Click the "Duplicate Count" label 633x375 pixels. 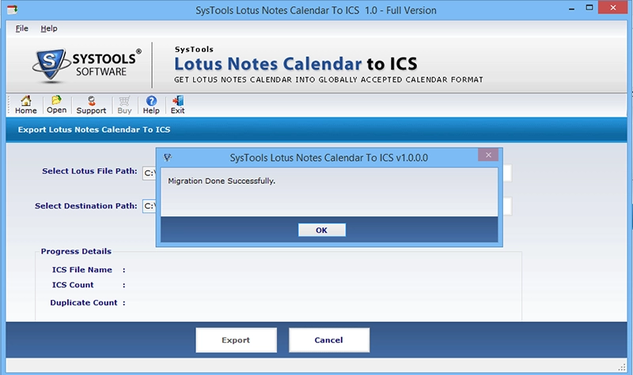point(84,302)
